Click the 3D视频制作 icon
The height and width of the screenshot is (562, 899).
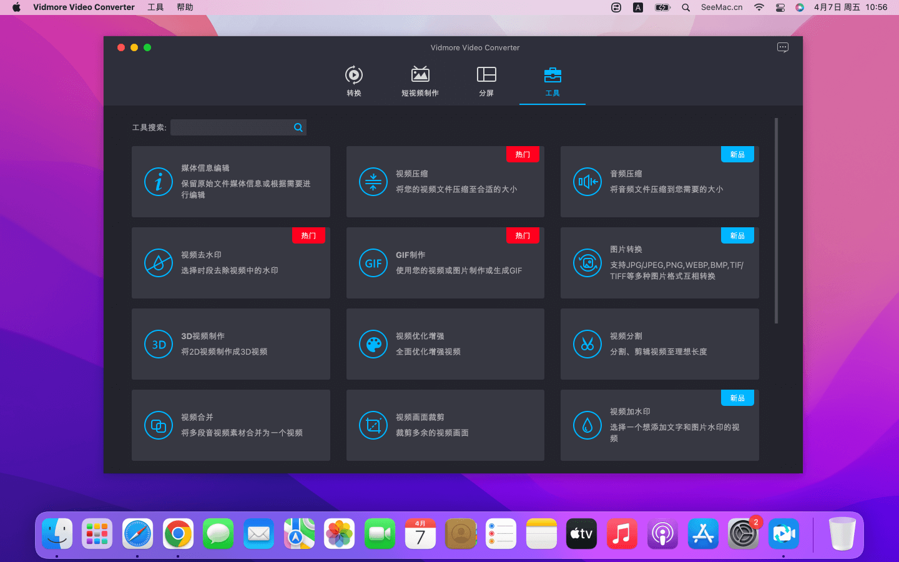point(159,344)
